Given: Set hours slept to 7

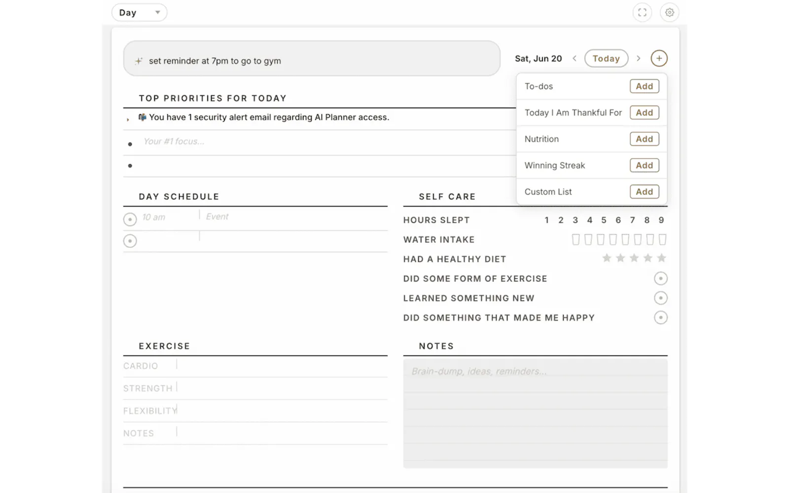Looking at the screenshot, I should [632, 220].
